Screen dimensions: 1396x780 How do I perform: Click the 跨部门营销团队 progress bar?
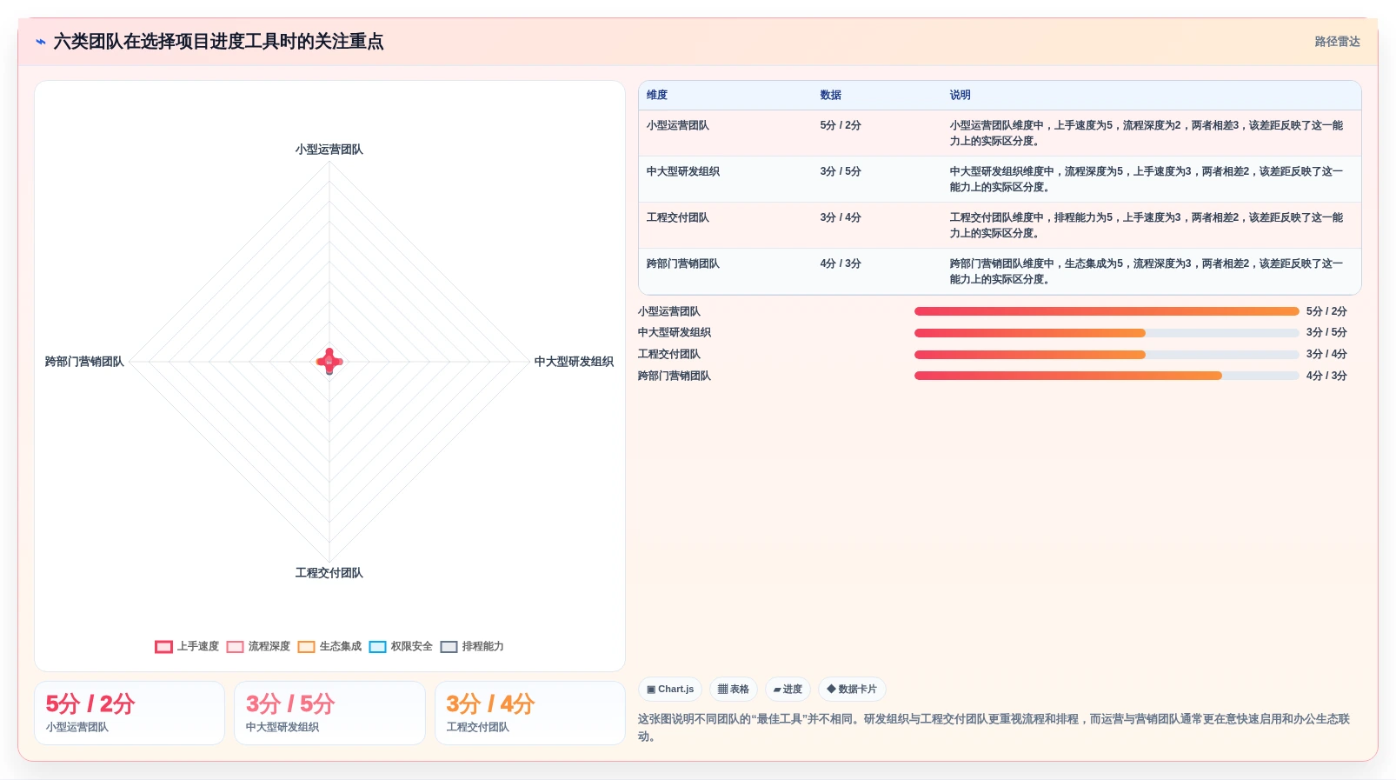click(1107, 376)
